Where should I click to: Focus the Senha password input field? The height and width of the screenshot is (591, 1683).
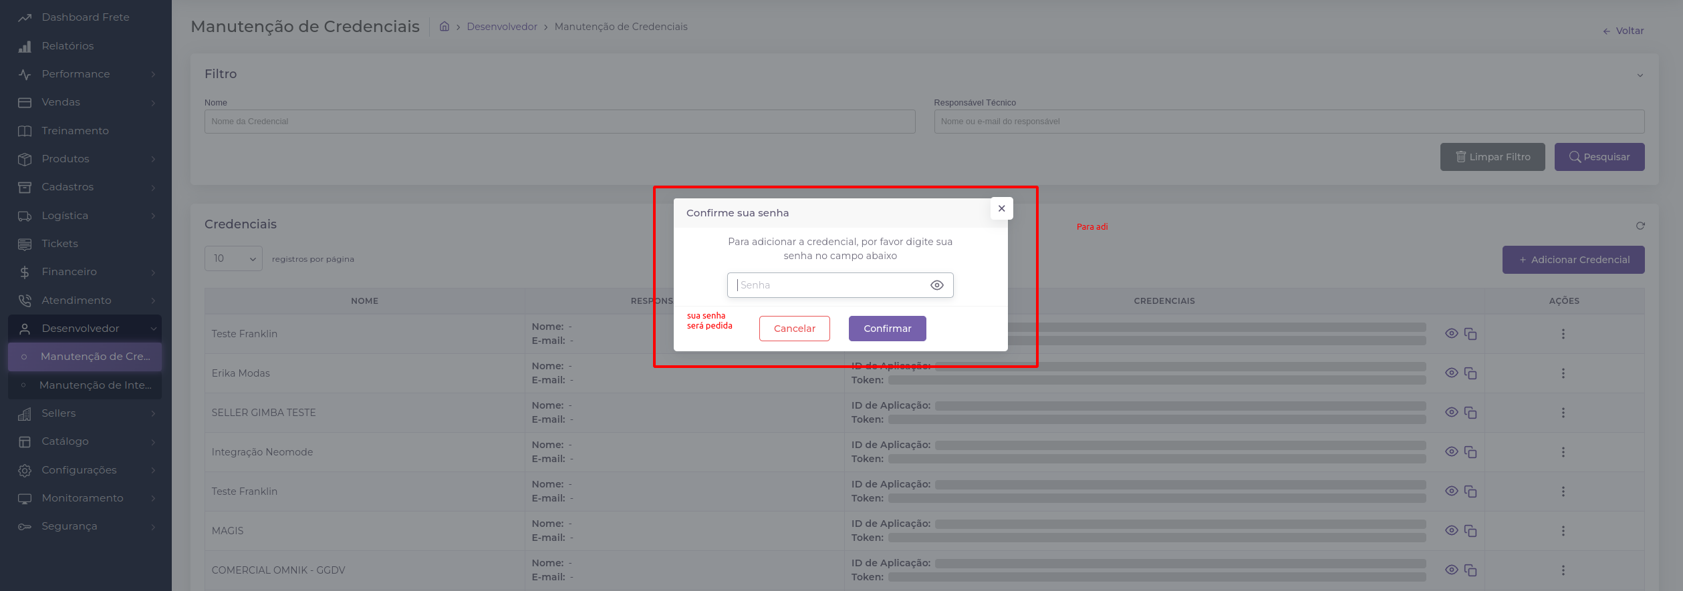(829, 285)
